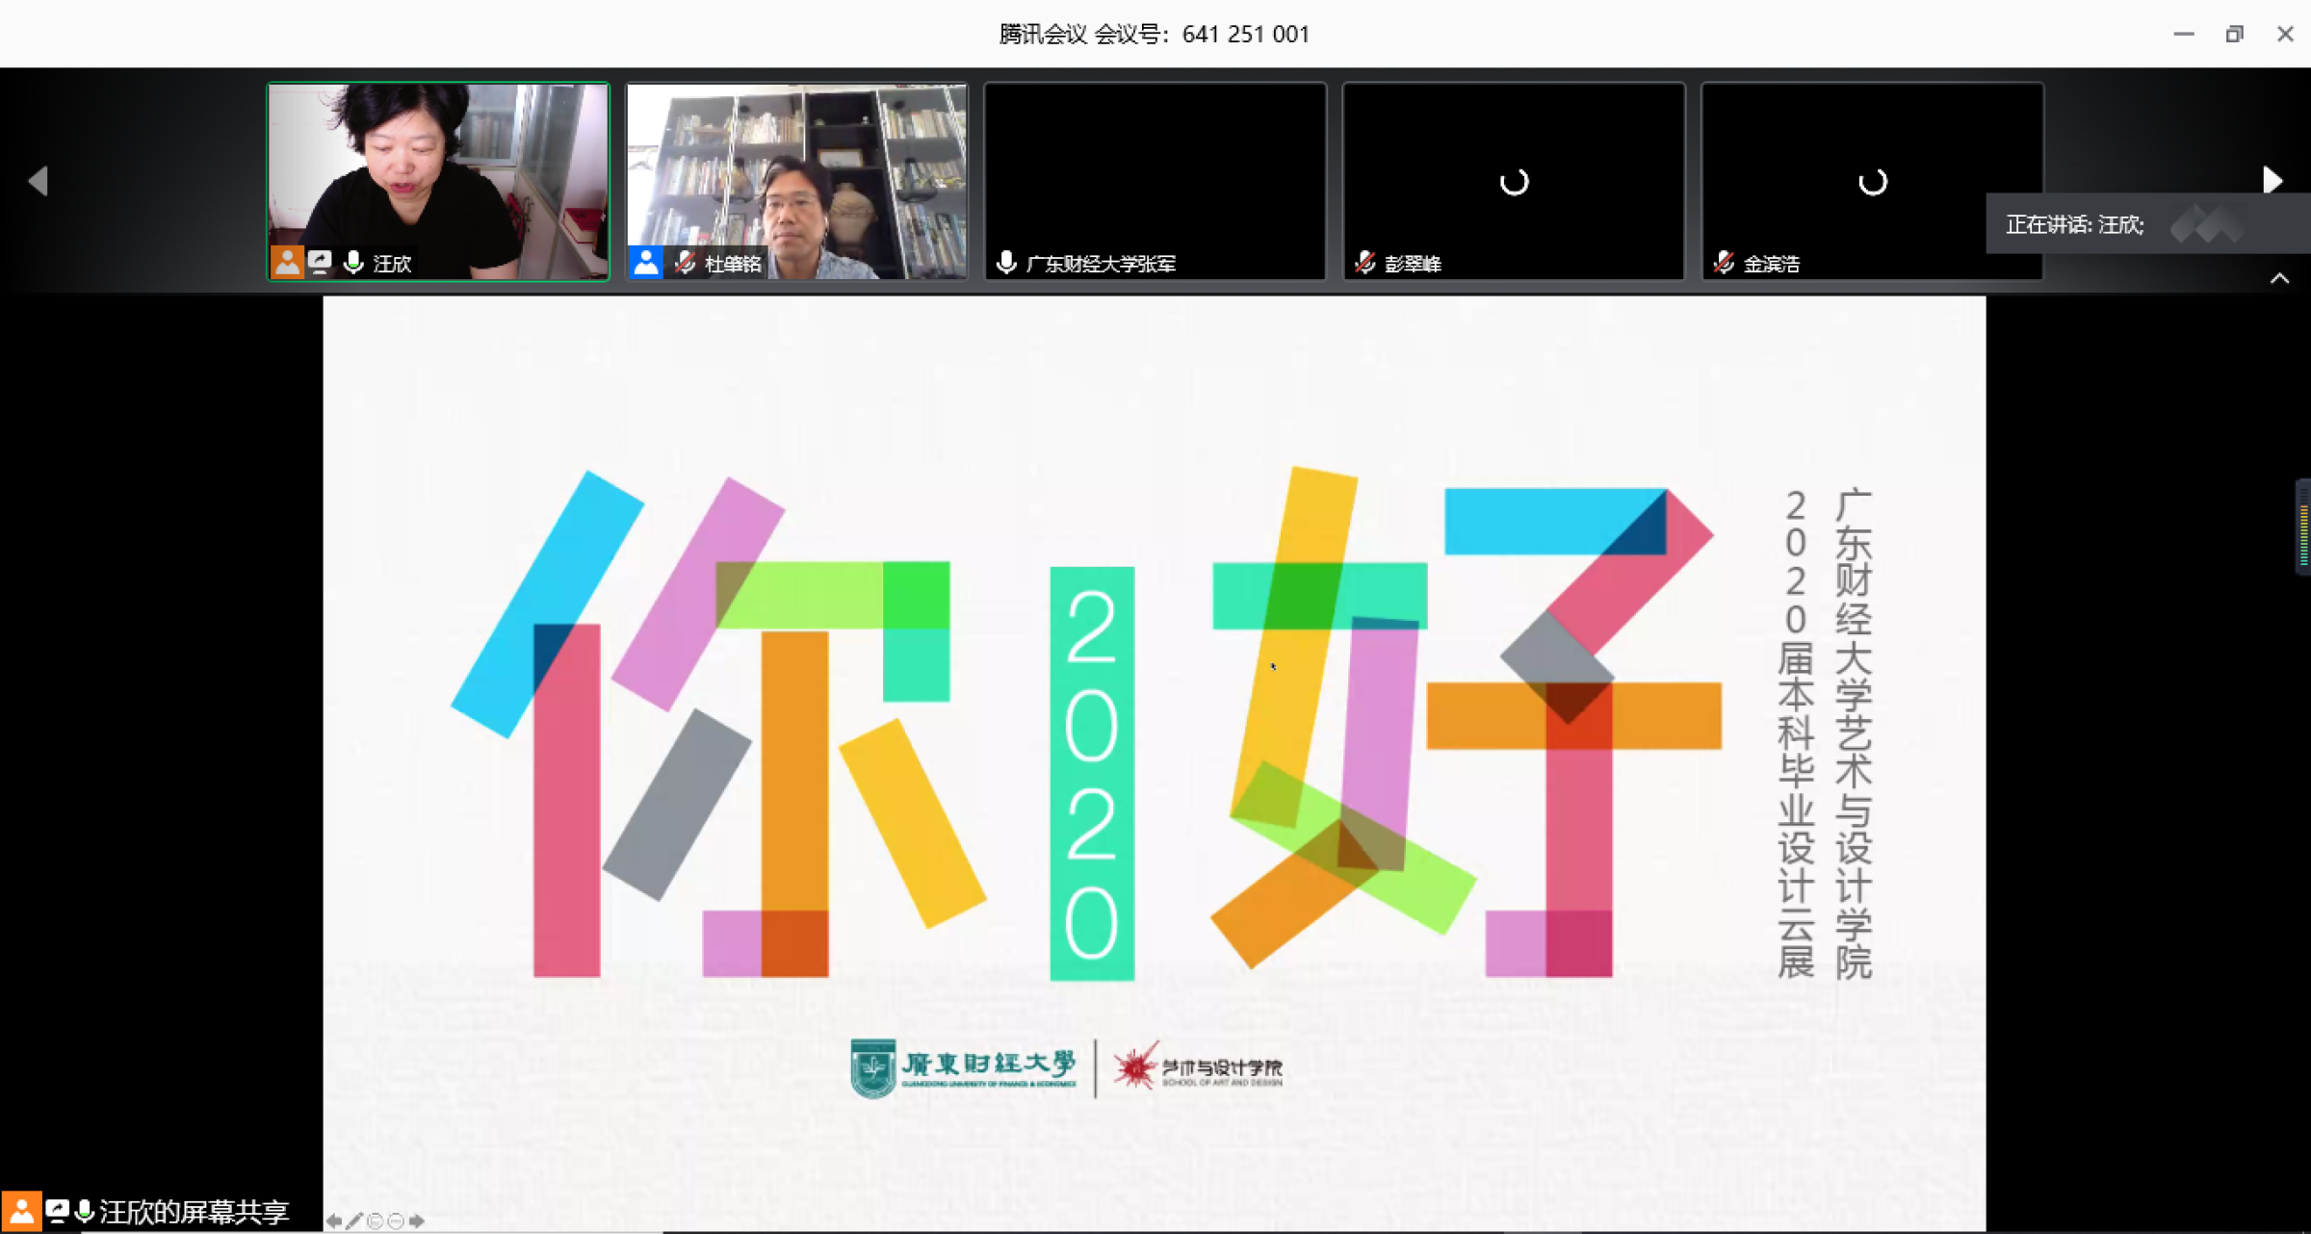Click the blue user icon on 杜肇铭 tile
Screen dimensions: 2311x1234
646,262
